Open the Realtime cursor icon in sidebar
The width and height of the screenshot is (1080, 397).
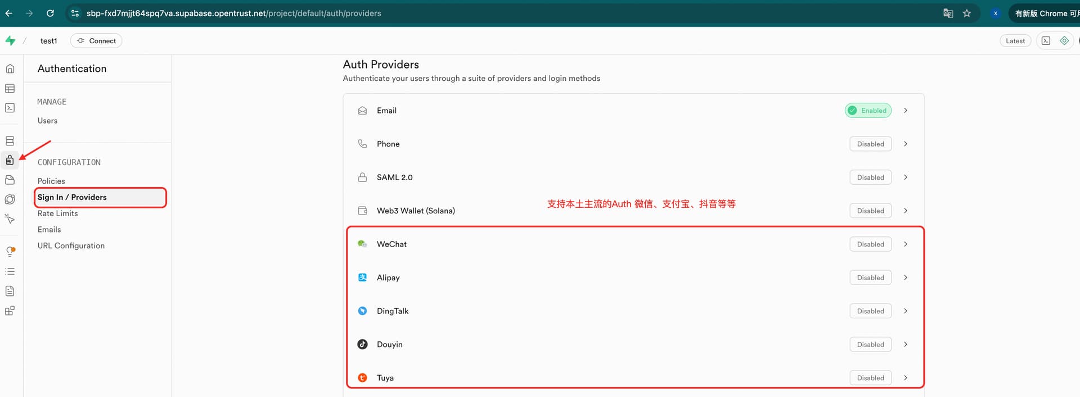click(x=10, y=218)
